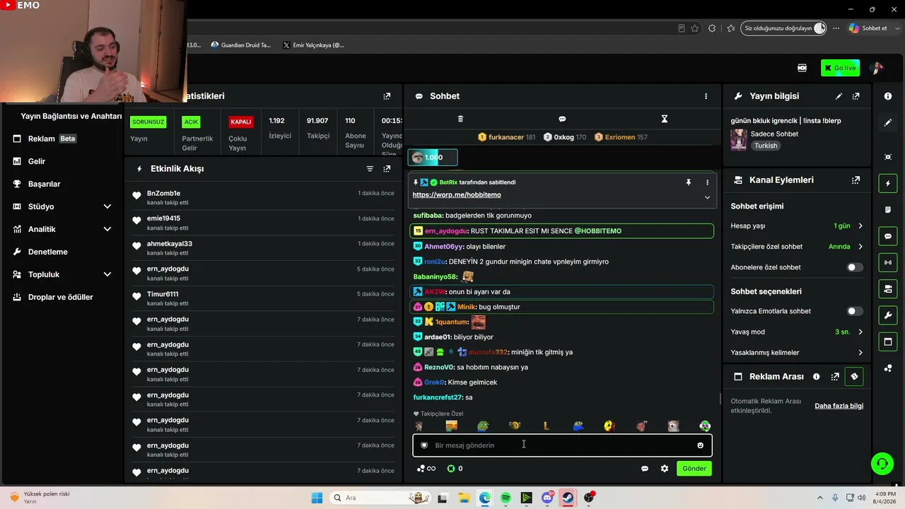
Task: Toggle chat panel icon in right sidebar
Action: point(888,236)
